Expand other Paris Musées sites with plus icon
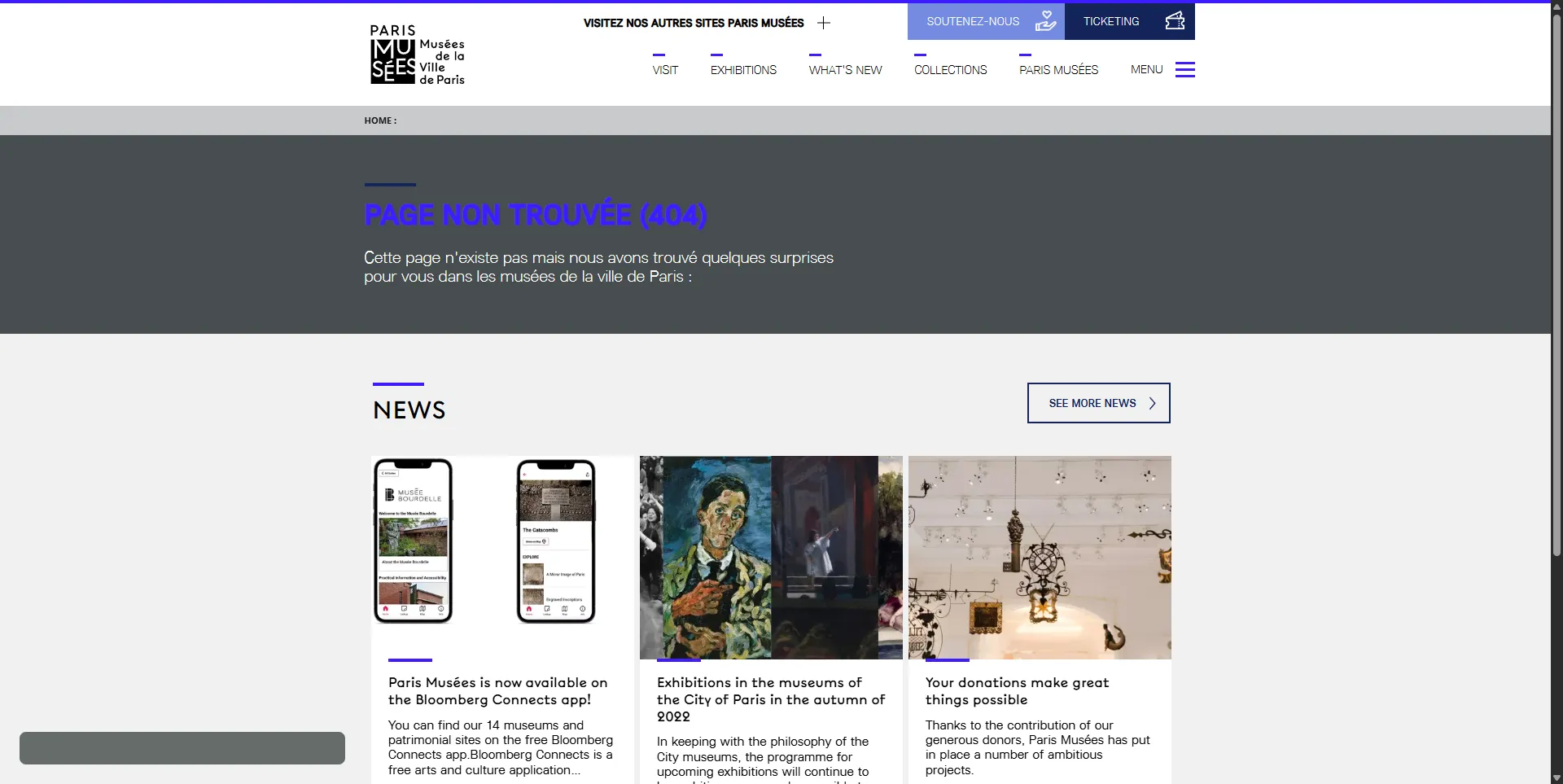Viewport: 1563px width, 784px height. 824,23
